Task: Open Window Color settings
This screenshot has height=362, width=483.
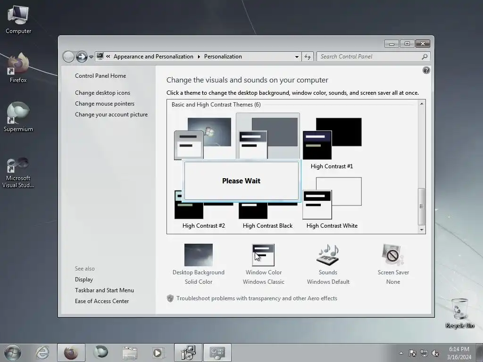Action: [263, 264]
